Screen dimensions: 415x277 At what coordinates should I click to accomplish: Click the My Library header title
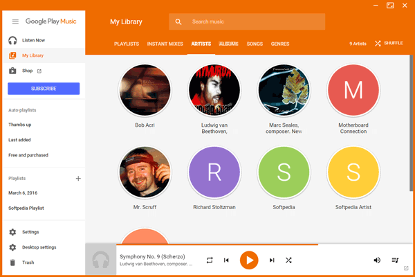(127, 21)
